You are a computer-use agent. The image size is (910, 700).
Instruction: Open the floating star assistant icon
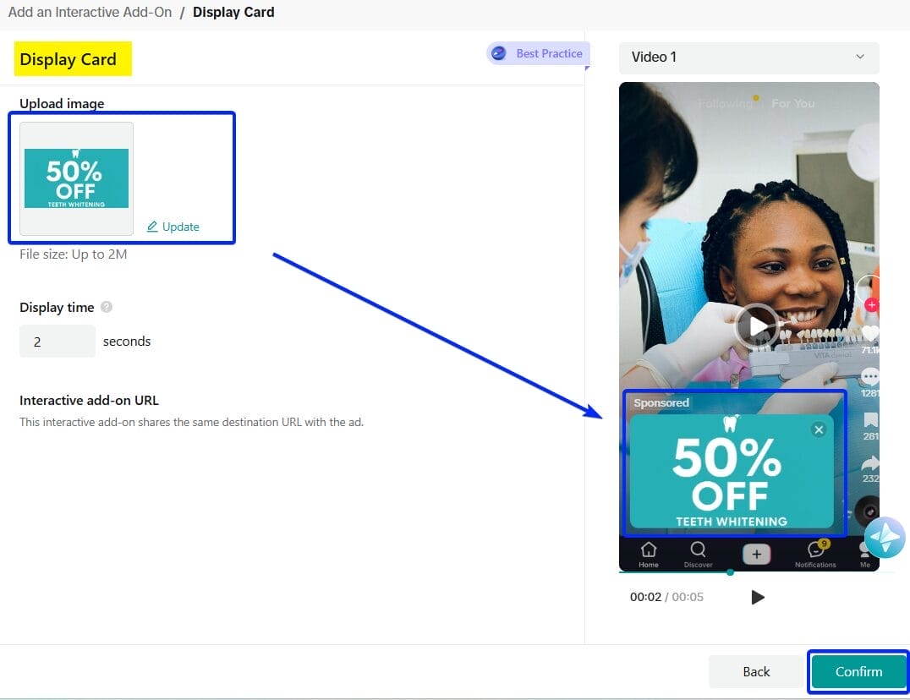(x=885, y=538)
